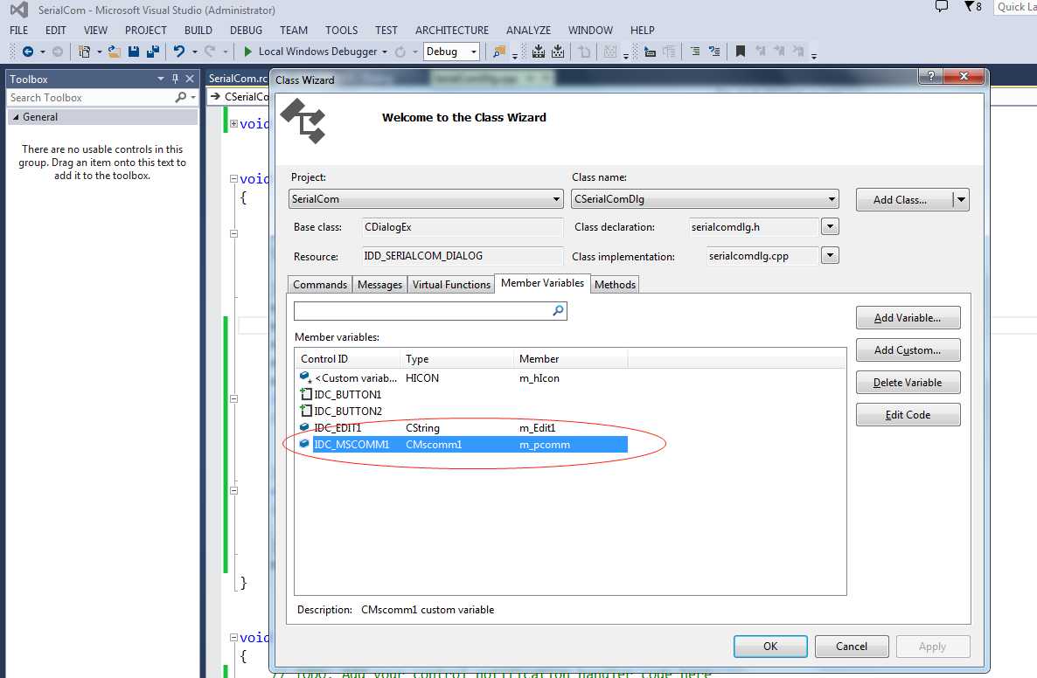Open the BUILD menu
The height and width of the screenshot is (678, 1037).
tap(198, 31)
